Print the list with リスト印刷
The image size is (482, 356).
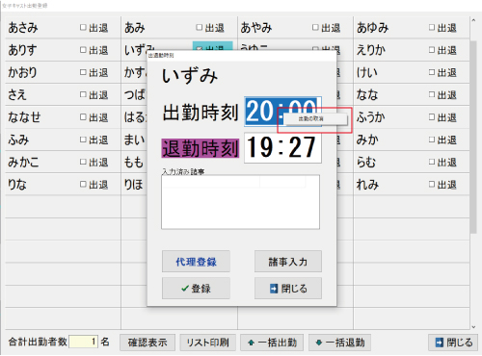point(207,343)
